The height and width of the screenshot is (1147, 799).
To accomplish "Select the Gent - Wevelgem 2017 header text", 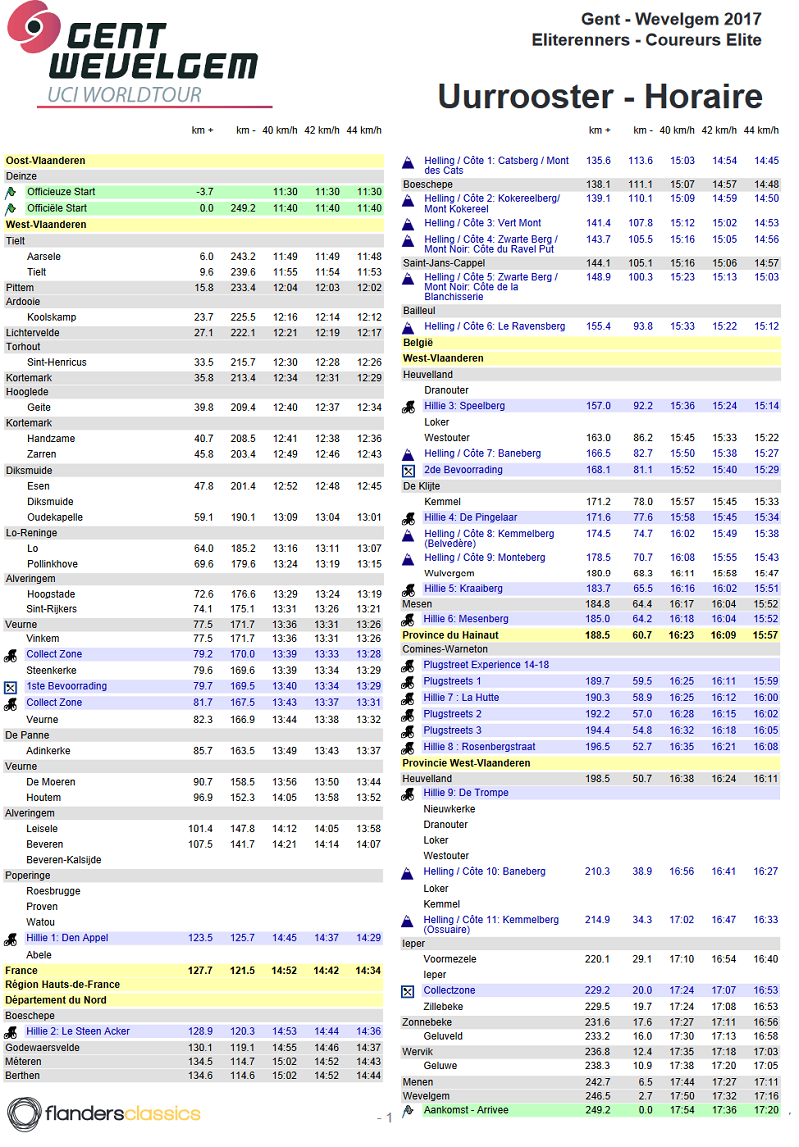I will pyautogui.click(x=671, y=19).
